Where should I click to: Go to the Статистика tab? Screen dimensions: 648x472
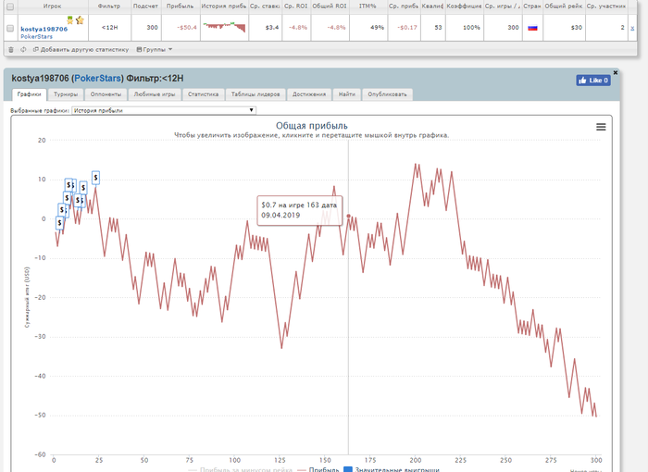click(x=204, y=94)
